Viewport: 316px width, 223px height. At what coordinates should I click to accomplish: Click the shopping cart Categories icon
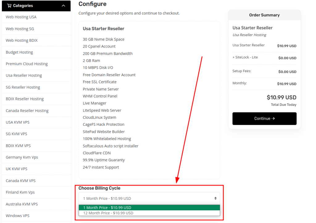[x=9, y=6]
